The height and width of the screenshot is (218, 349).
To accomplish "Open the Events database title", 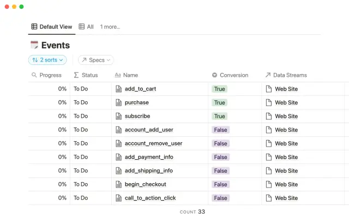I will coord(56,45).
